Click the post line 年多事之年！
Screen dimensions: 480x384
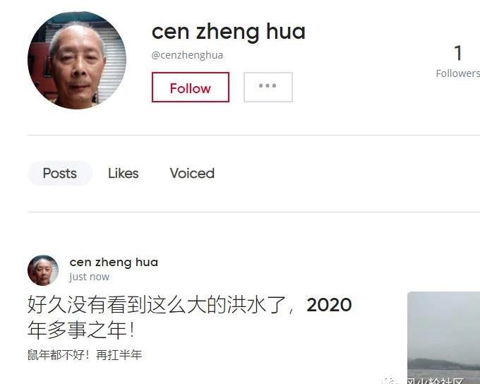(x=81, y=330)
